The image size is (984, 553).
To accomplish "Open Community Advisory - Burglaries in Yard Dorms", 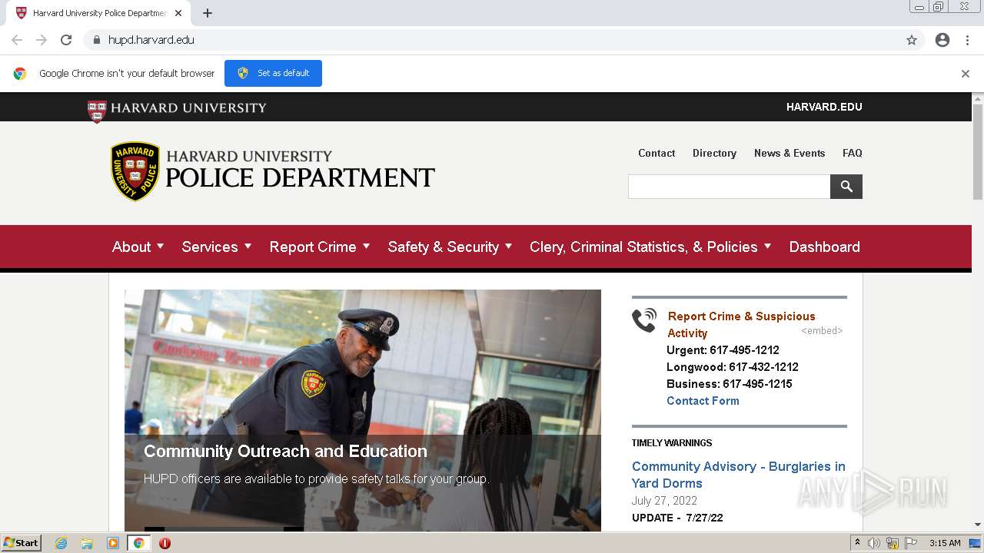I will coord(738,475).
